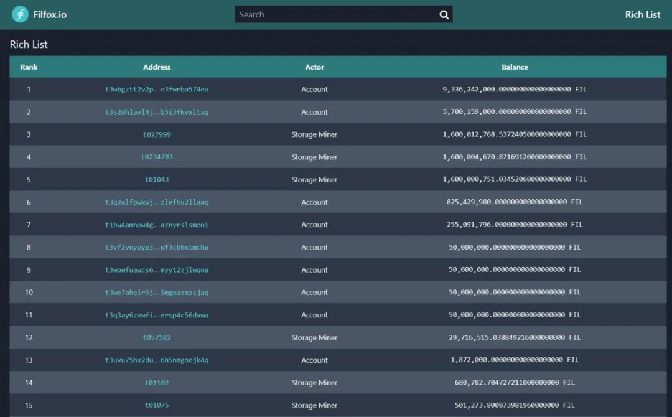Open address t3wbgztt2v2p...e3fwrba574ea

(x=157, y=89)
